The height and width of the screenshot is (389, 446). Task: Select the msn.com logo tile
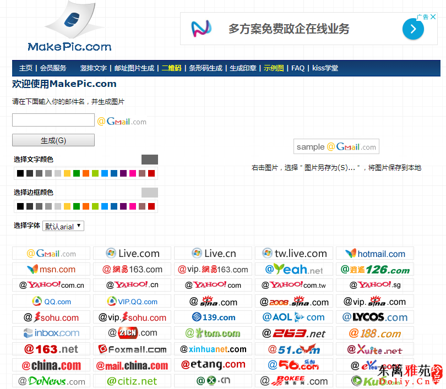[51, 269]
